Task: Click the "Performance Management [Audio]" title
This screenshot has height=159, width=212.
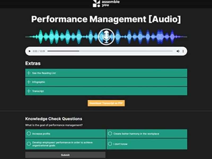Action: pyautogui.click(x=106, y=19)
